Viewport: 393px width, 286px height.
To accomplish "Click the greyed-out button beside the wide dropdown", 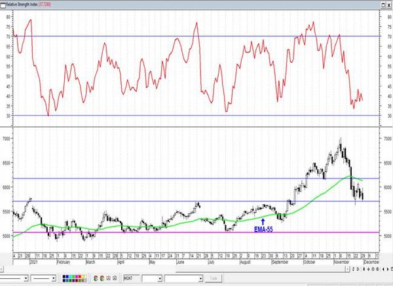I will click(x=214, y=278).
